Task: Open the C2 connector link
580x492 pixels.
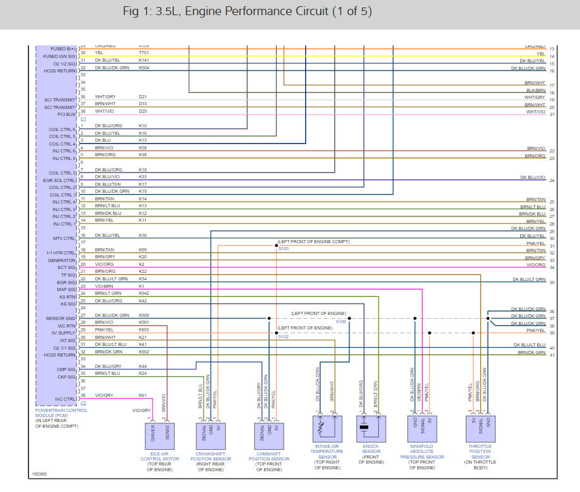Action: pos(83,403)
